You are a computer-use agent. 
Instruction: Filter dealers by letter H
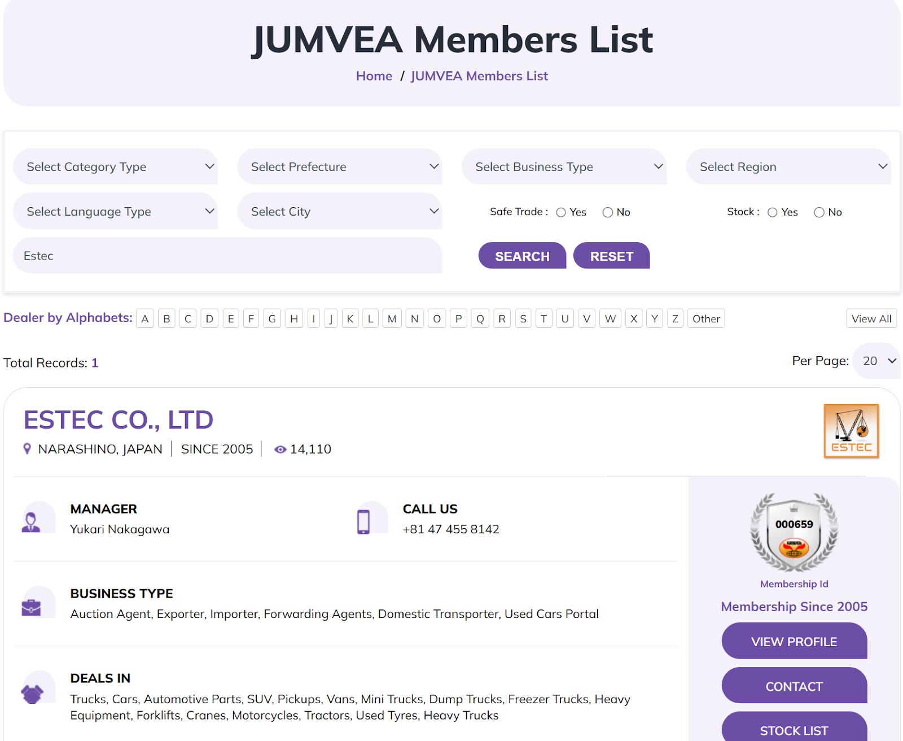[294, 318]
